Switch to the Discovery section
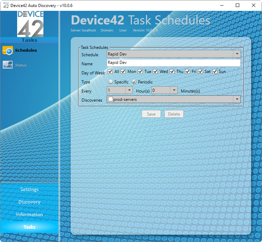Viewport: 262px width, 242px height. click(29, 202)
